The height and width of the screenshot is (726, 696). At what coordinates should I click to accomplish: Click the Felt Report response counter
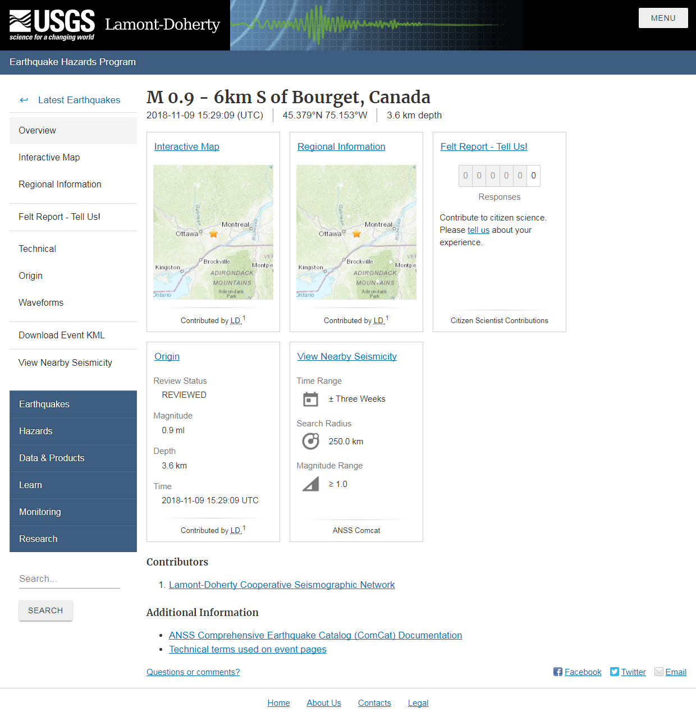click(499, 176)
